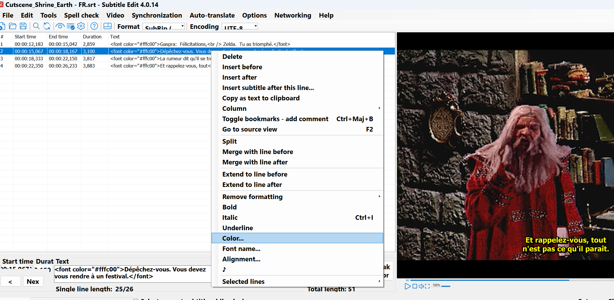Choose Merge with line before
This screenshot has height=300, width=614.
point(297,152)
